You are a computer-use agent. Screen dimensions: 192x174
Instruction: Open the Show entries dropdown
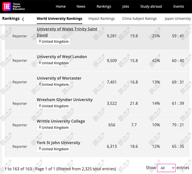(166, 168)
